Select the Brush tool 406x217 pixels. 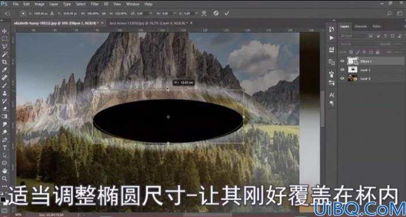(5, 86)
